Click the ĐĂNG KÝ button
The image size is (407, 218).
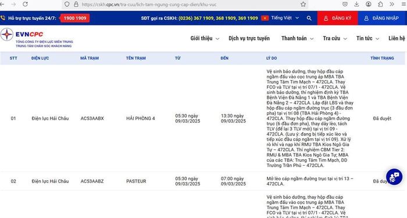[x=337, y=18]
